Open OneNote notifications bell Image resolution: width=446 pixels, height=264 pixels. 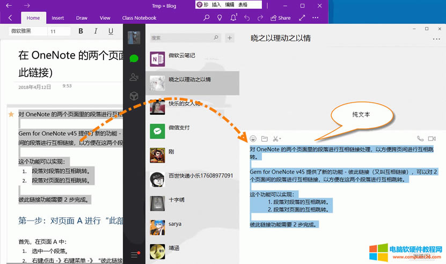coord(233,18)
